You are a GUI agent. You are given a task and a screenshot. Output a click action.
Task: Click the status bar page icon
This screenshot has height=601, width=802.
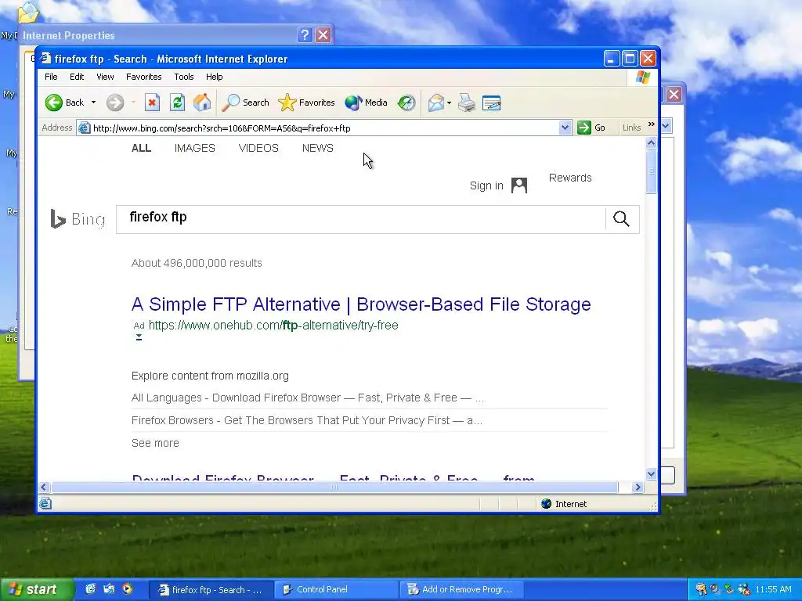45,504
